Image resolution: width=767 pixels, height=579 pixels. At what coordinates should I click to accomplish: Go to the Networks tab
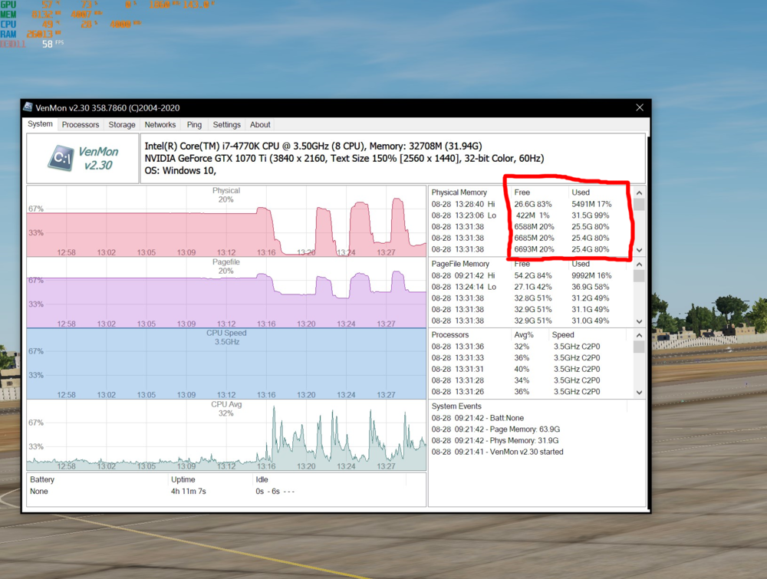(x=160, y=125)
